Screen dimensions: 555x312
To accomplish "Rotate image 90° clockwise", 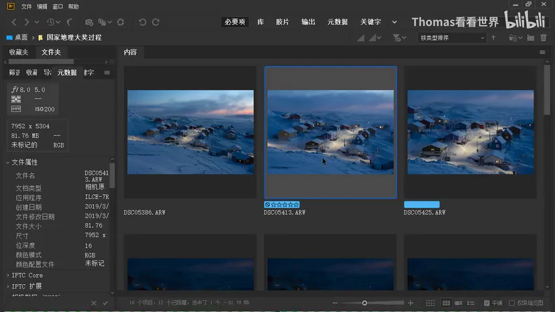I will click(x=156, y=22).
